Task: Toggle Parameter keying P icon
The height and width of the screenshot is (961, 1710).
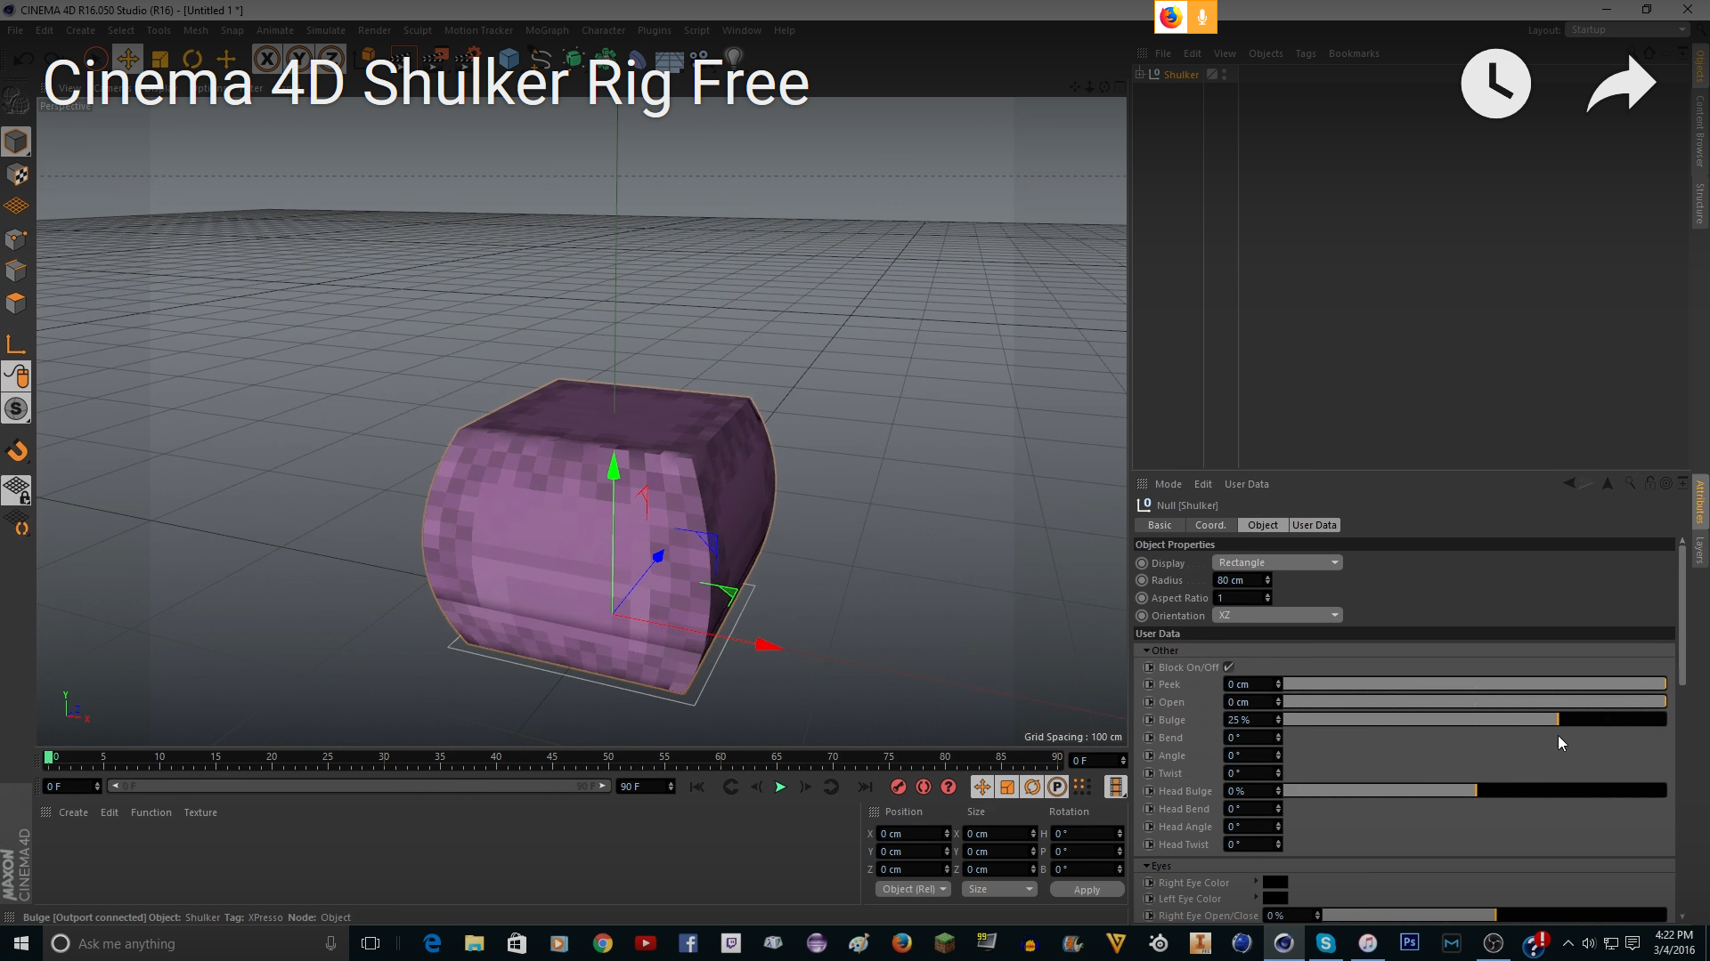Action: 1056,787
